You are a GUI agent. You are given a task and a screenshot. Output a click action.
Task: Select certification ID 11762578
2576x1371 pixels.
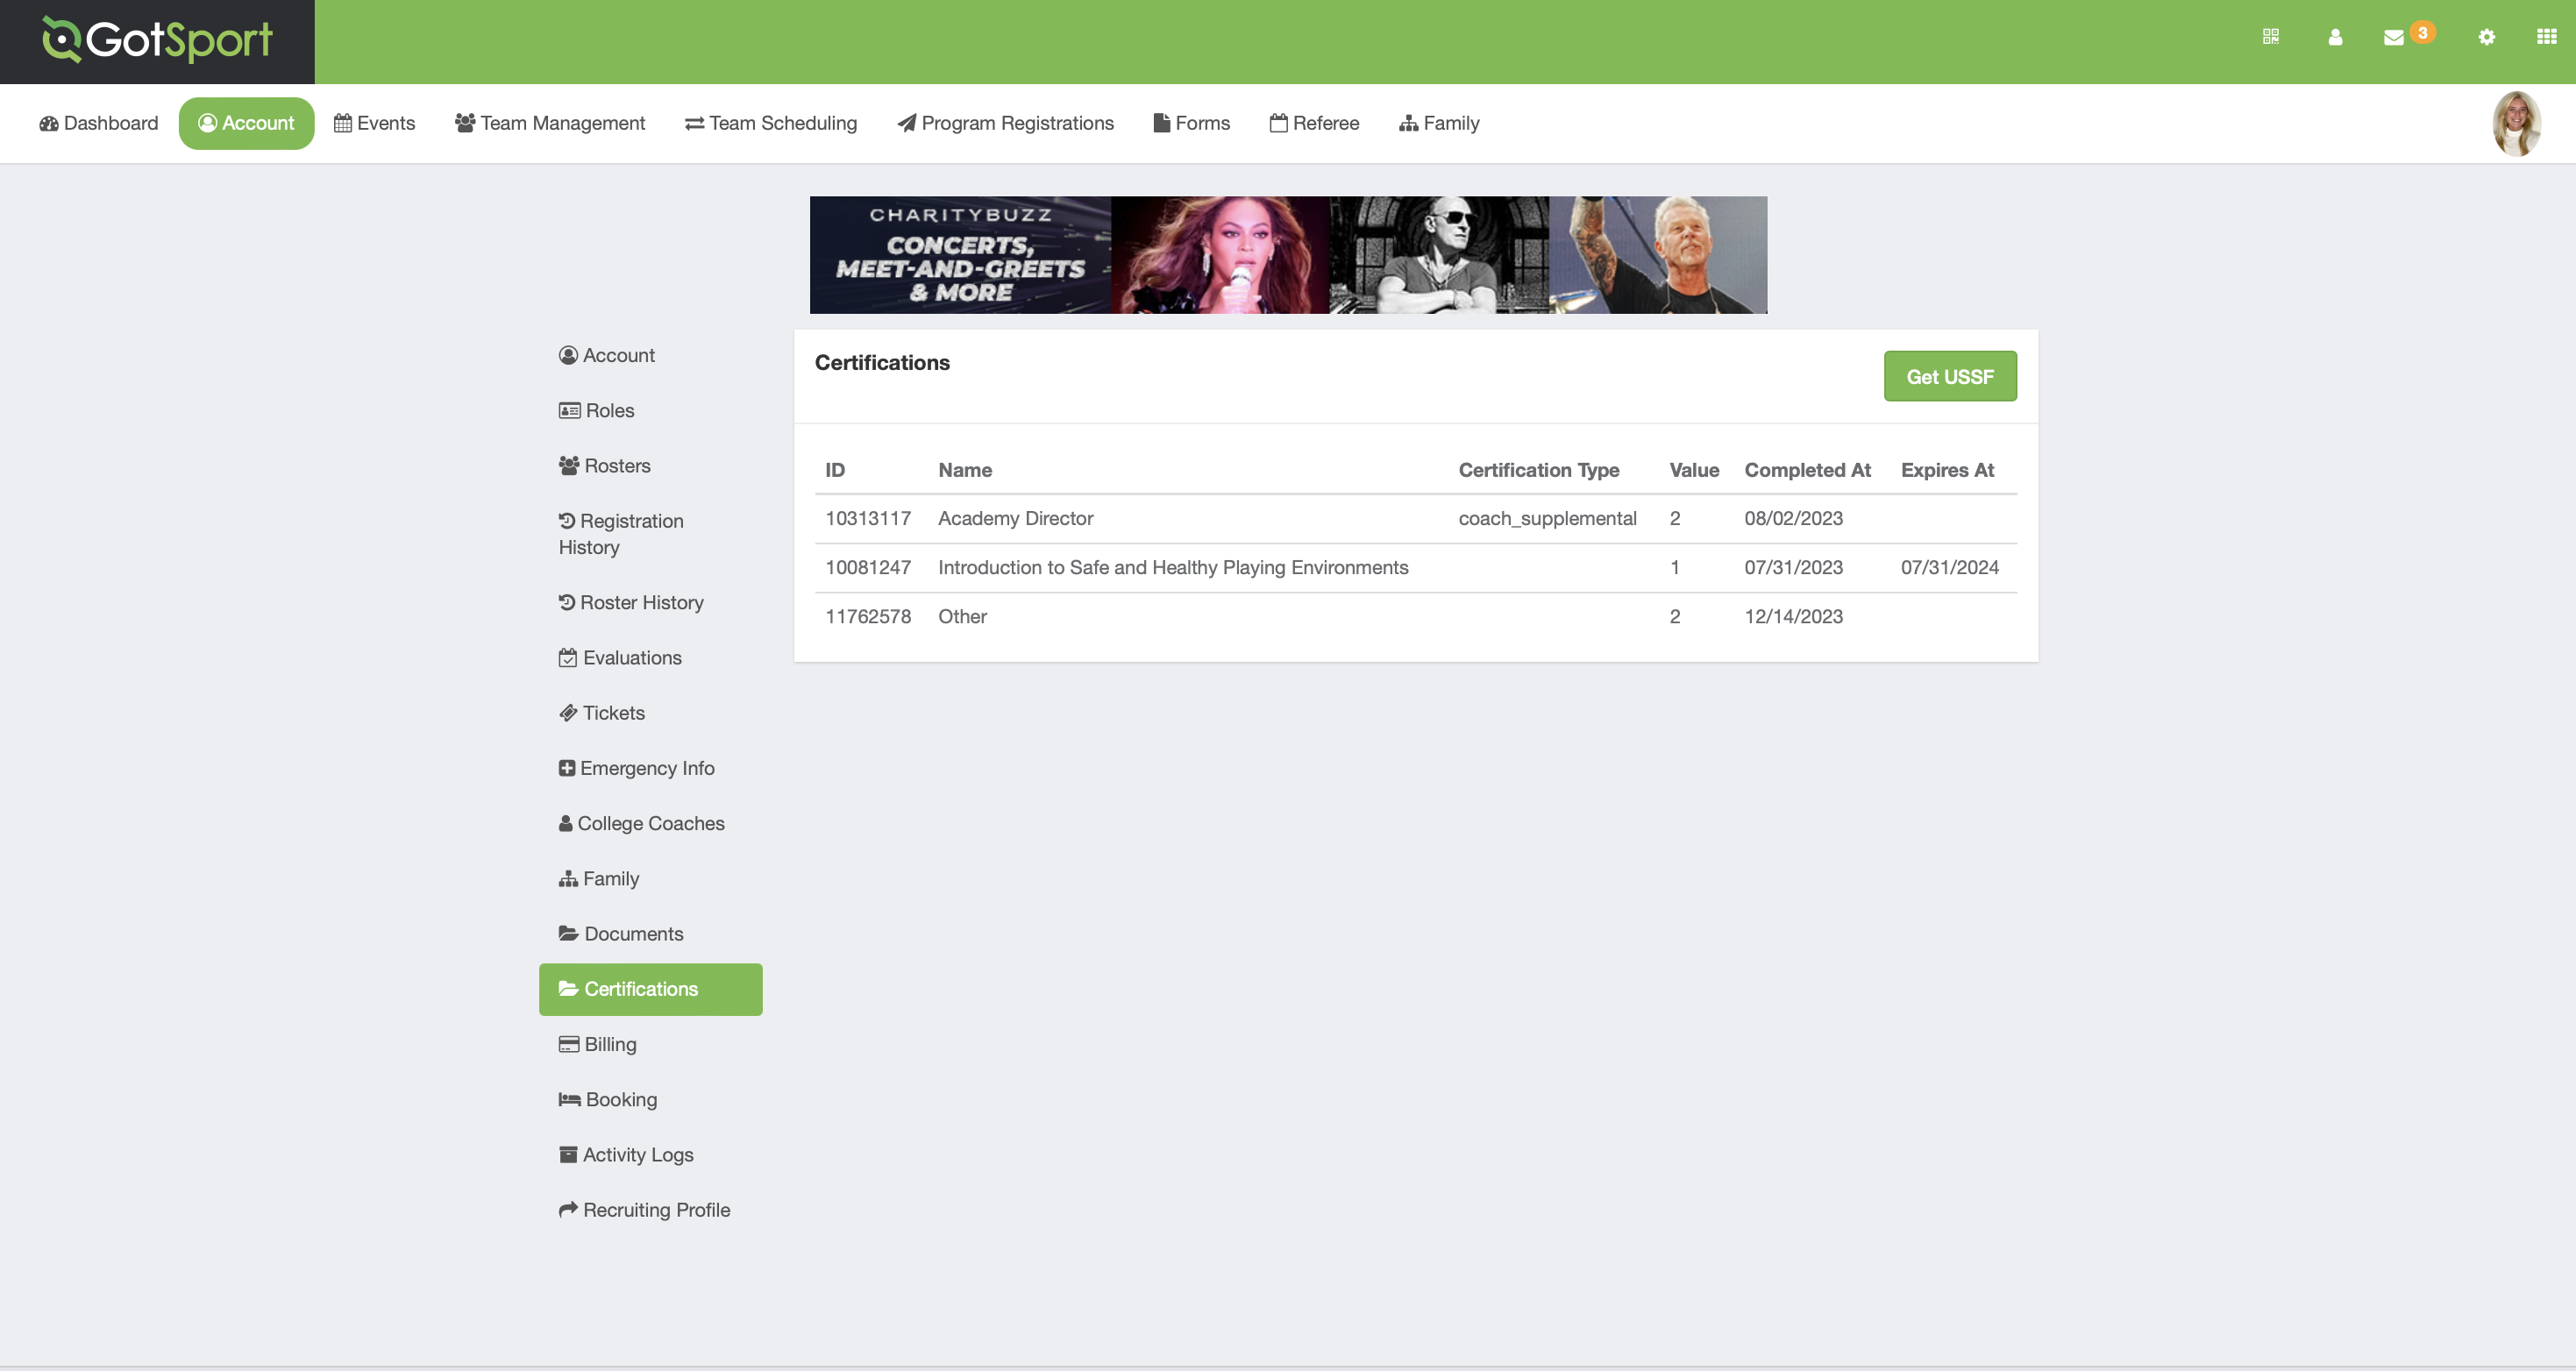pos(868,617)
